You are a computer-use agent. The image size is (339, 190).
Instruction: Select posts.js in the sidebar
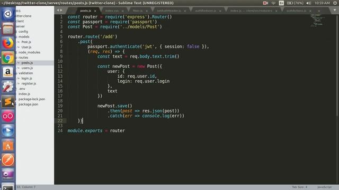pyautogui.click(x=27, y=63)
